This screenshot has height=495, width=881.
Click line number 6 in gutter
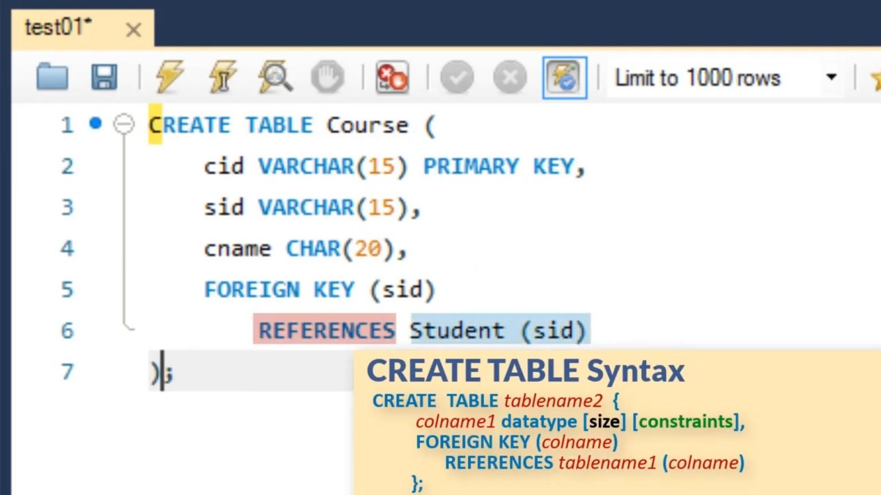[x=67, y=331]
